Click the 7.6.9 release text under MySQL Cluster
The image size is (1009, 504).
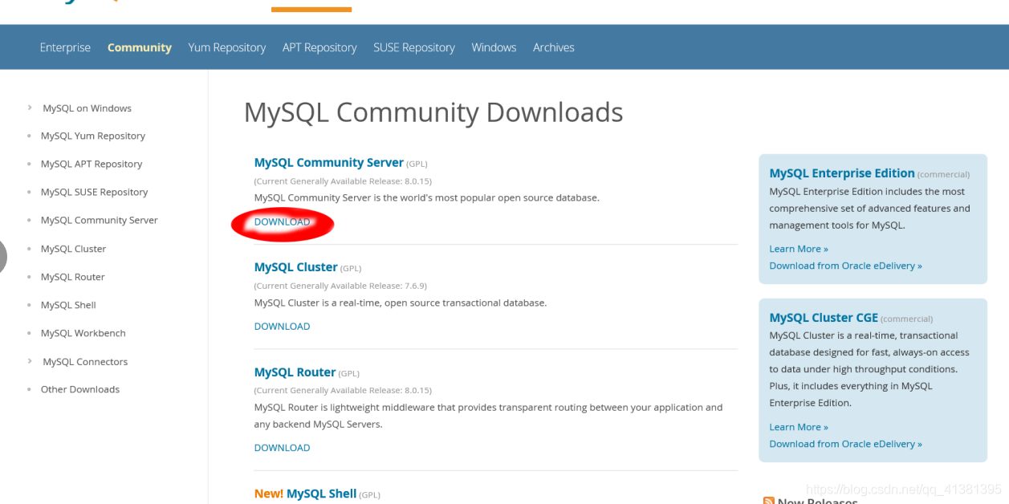point(340,286)
